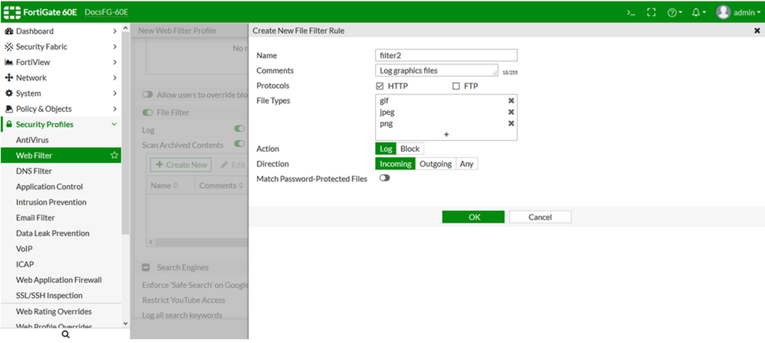Expand Policy & Objects chevron arrow
This screenshot has width=765, height=343.
(x=115, y=109)
